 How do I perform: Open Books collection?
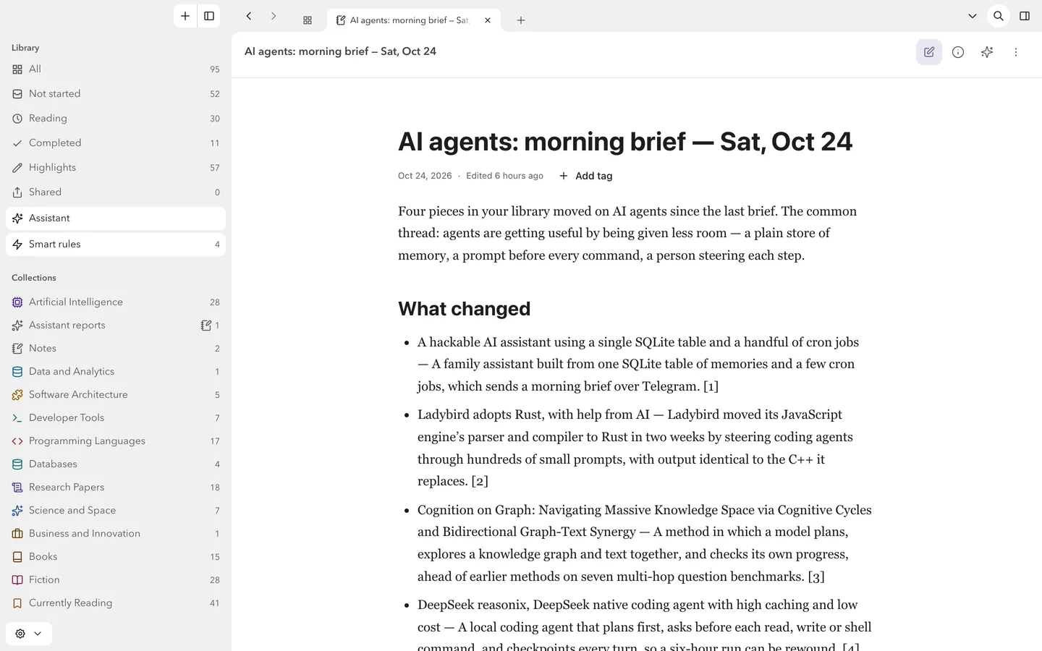[x=116, y=557]
